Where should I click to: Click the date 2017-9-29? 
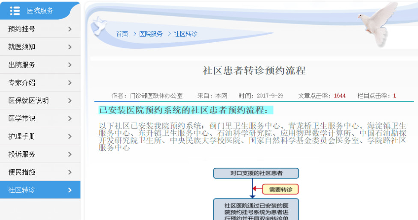[270, 96]
